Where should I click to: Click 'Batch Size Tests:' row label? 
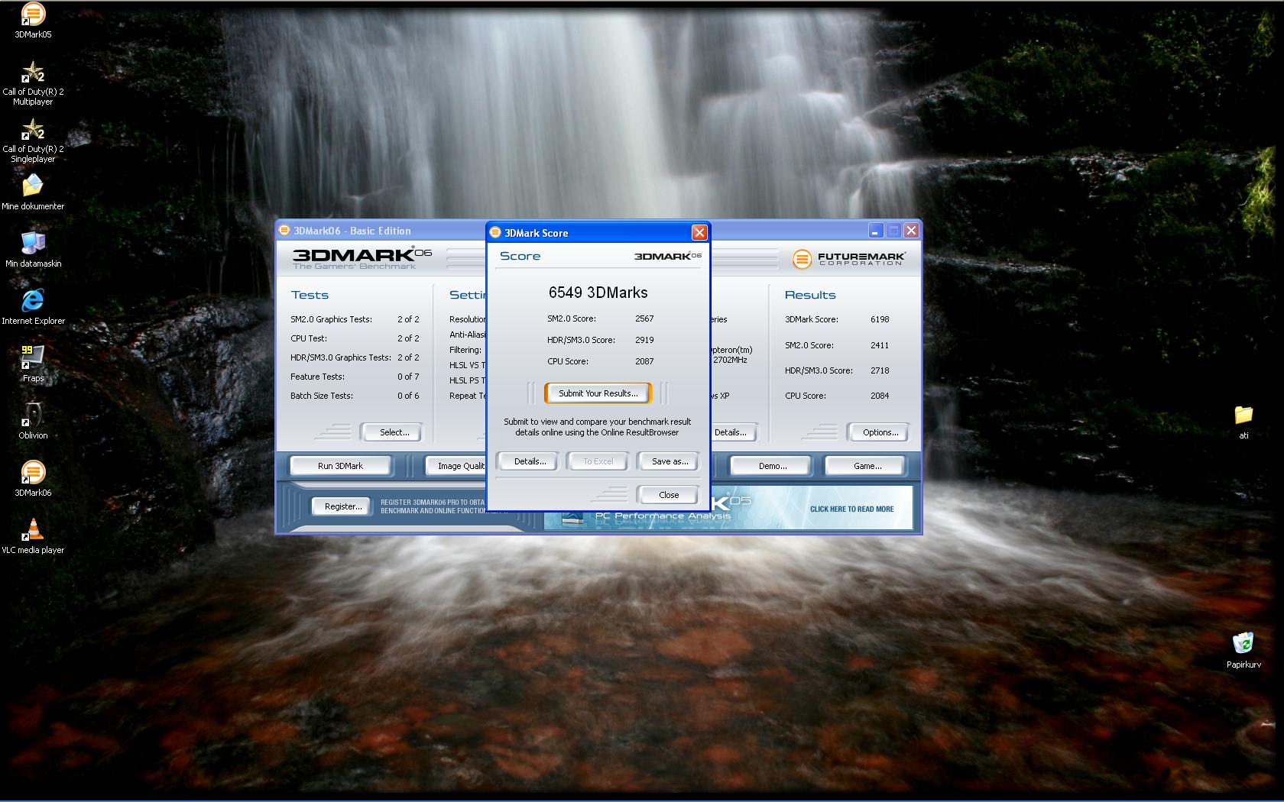click(x=321, y=396)
